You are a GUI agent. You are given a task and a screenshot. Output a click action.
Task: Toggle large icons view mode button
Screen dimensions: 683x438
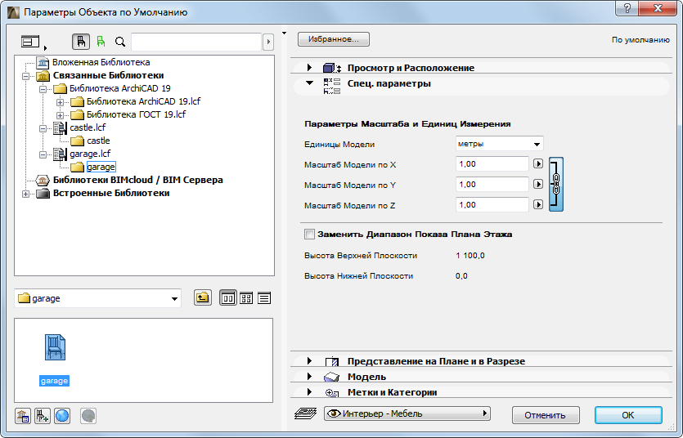tap(229, 298)
